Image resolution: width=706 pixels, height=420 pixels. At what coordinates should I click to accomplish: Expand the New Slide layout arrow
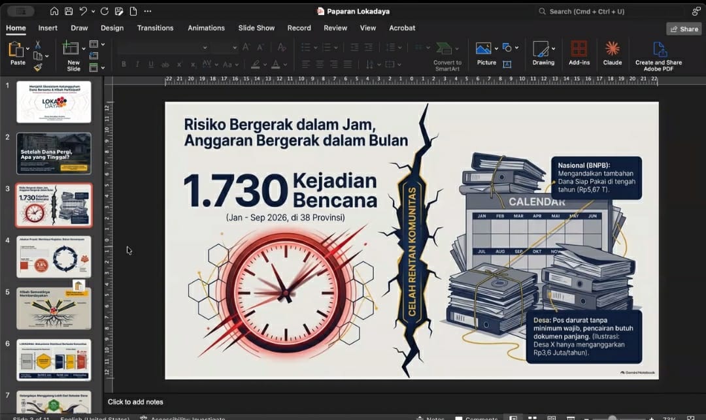click(83, 48)
